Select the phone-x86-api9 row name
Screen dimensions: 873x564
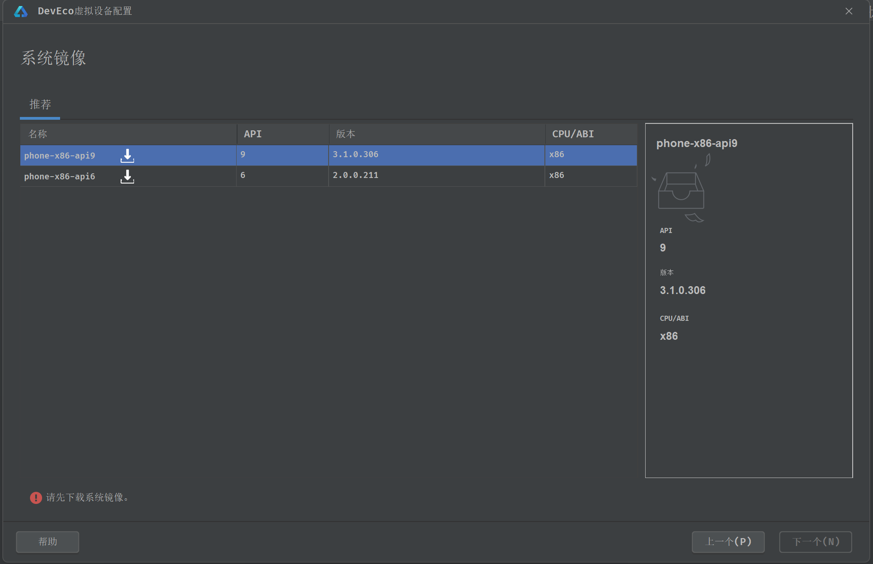60,156
